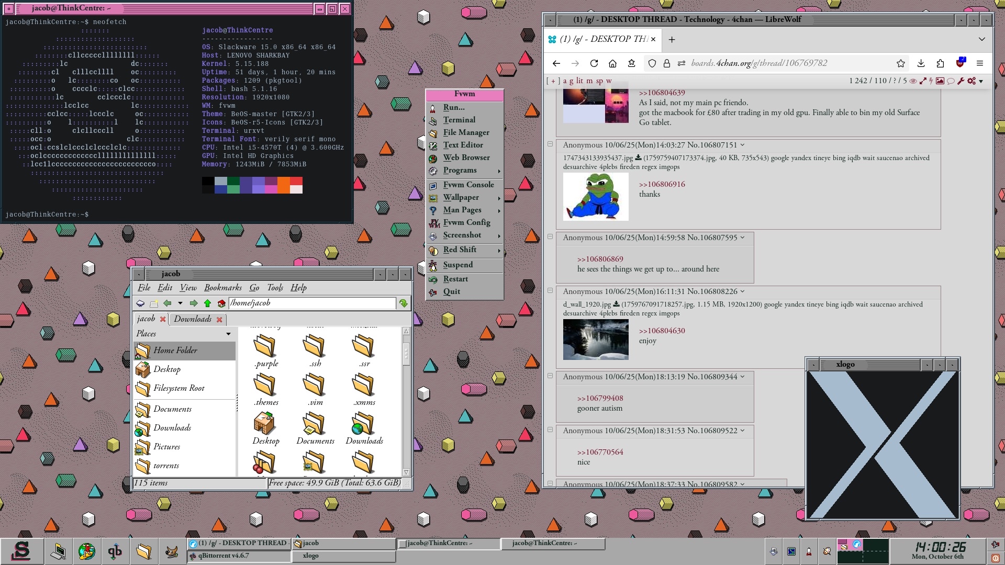Open the 4chan X gallery image icon
This screenshot has width=1005, height=565.
click(940, 81)
